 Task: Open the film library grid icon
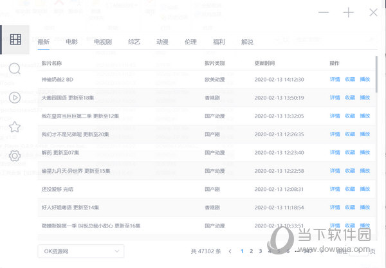tap(15, 40)
